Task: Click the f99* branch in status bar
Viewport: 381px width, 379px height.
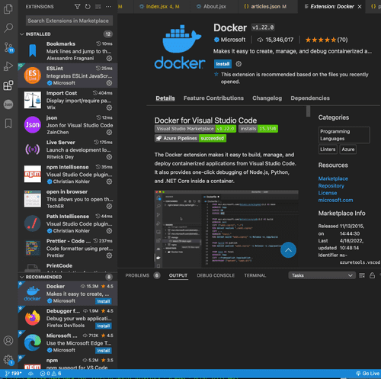Action: 14,374
